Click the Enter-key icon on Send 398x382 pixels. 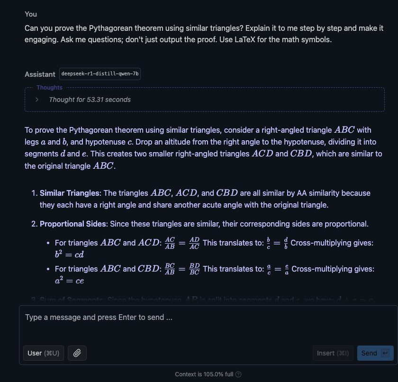pos(385,353)
